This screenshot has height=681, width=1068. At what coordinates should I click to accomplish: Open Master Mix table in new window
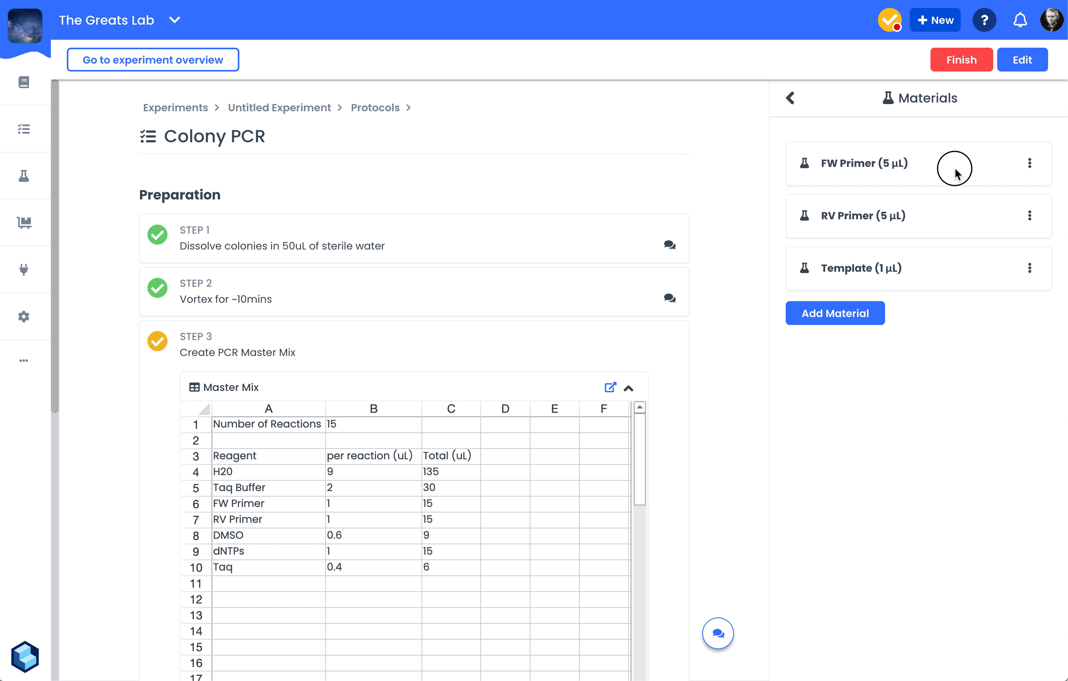[610, 387]
